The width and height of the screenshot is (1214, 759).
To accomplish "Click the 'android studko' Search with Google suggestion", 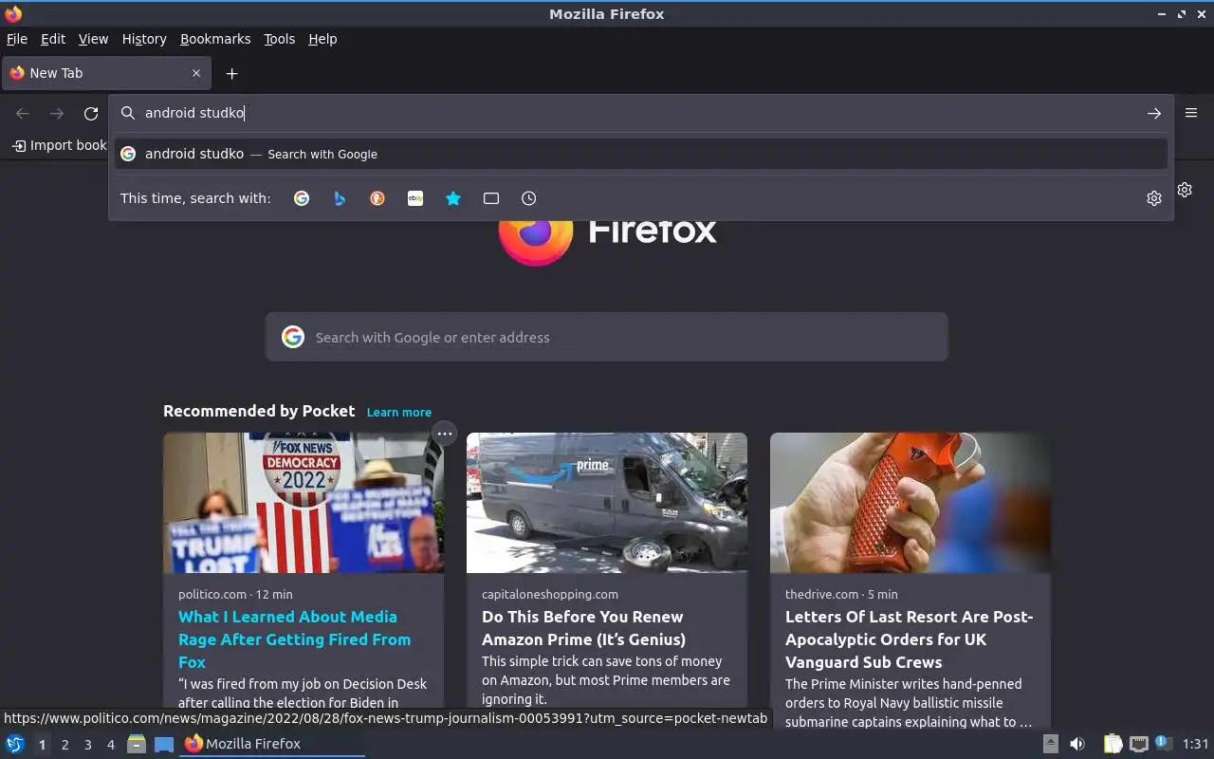I will click(x=641, y=154).
